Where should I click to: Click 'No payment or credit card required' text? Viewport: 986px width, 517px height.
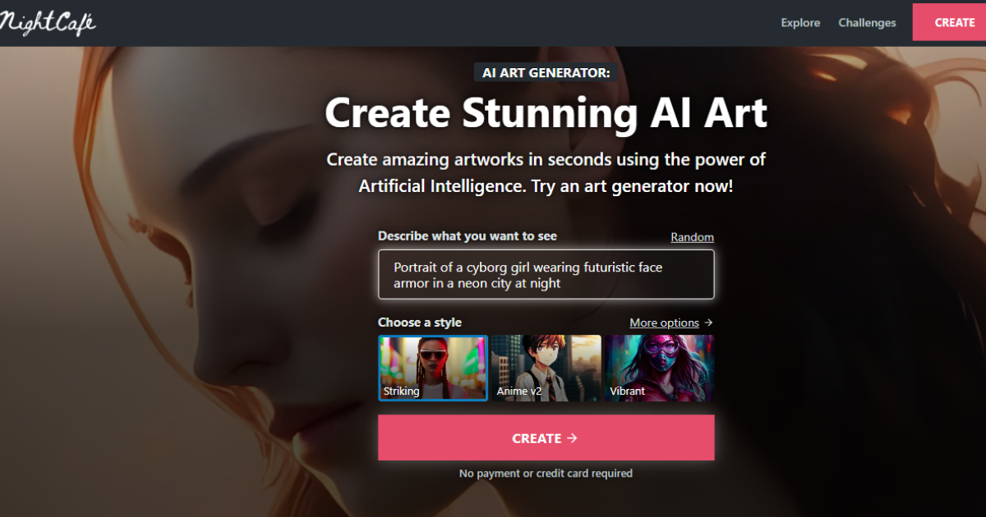click(x=546, y=474)
